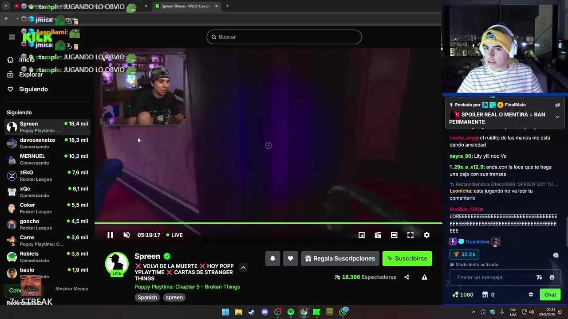Screen dimensions: 568x319
Task: Click username Lucho_argg in chat
Action: pyautogui.click(x=463, y=138)
